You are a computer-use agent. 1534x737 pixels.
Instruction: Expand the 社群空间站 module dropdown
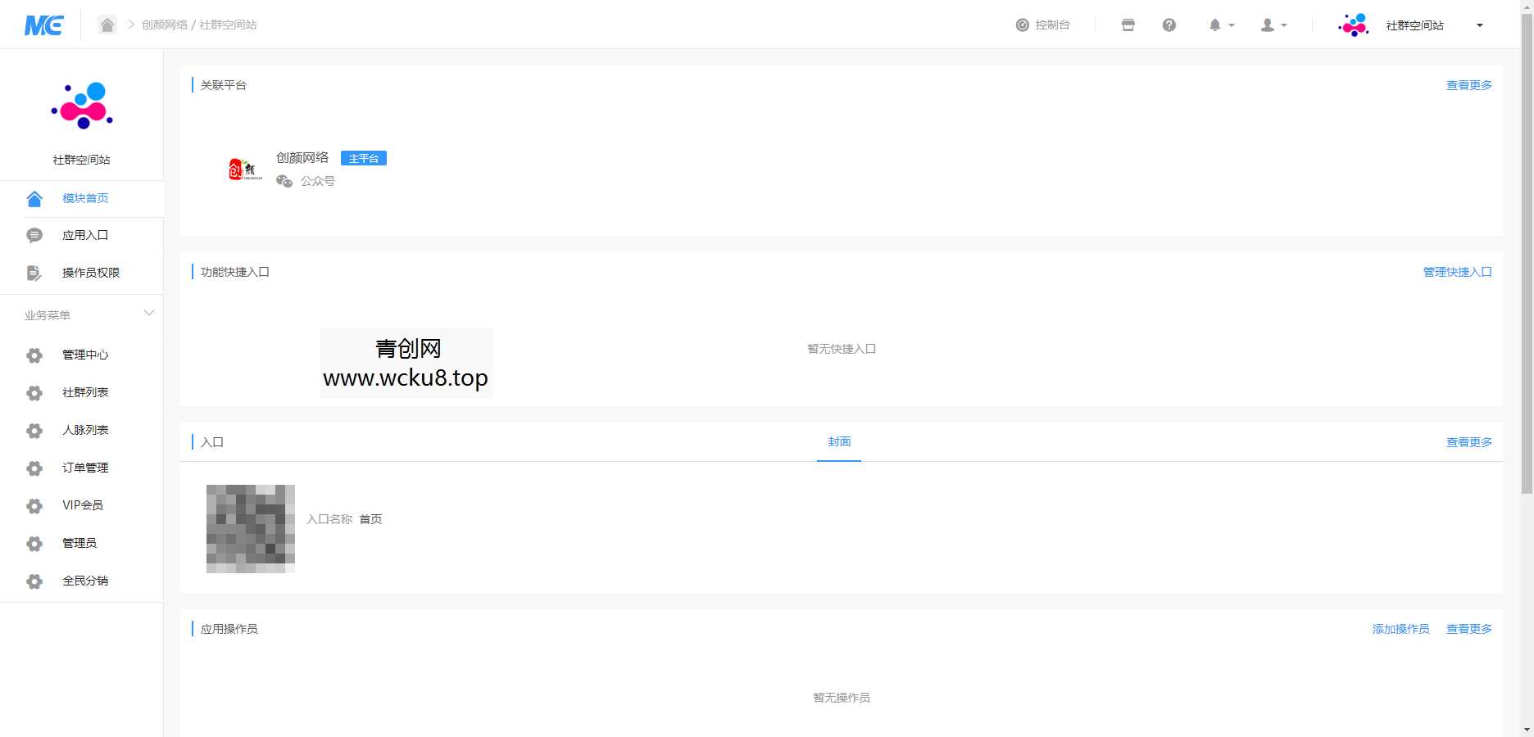[x=1479, y=25]
